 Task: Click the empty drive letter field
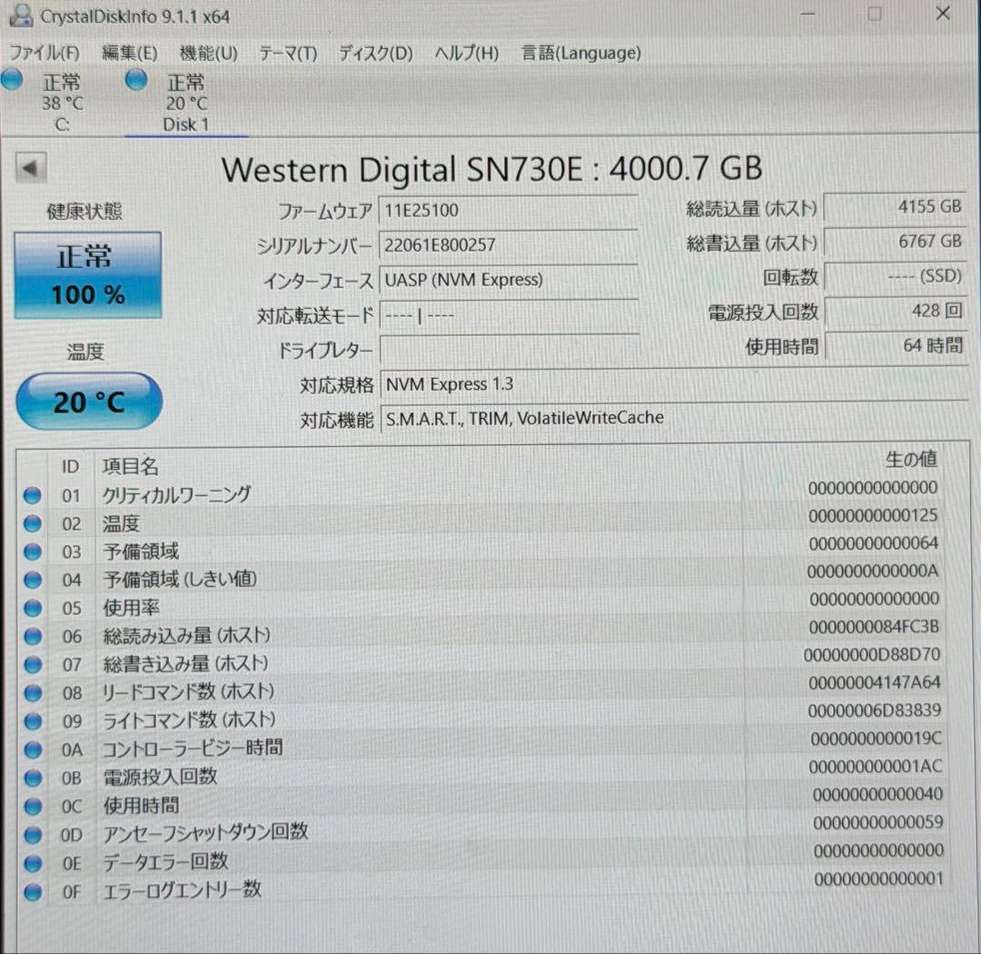(508, 349)
